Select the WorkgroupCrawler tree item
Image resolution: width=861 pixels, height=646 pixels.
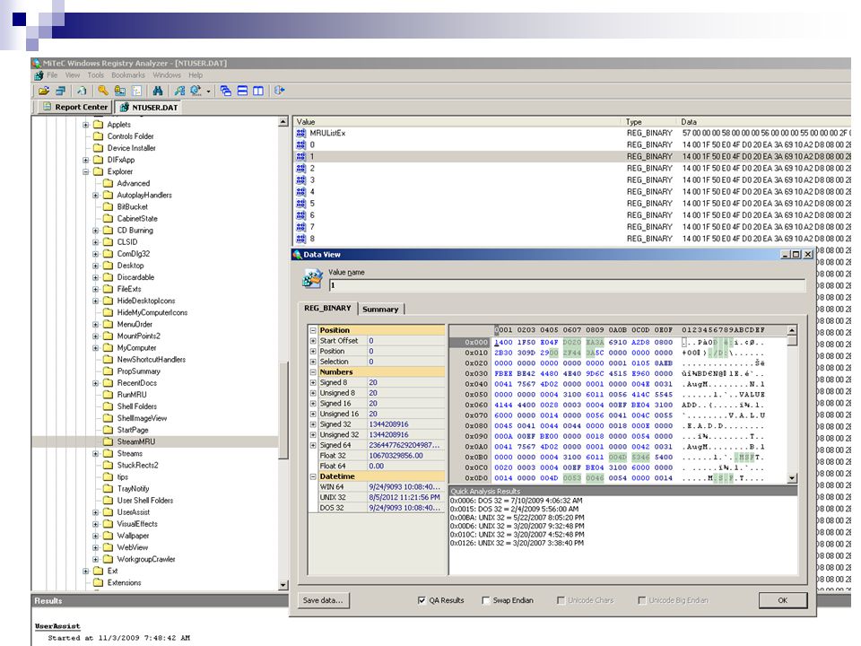(146, 559)
